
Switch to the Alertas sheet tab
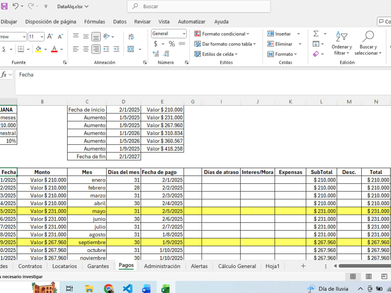pyautogui.click(x=199, y=266)
